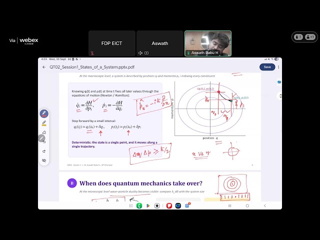Open the blue calendar app with badge
Screen dimensions: 320x240
point(187,205)
